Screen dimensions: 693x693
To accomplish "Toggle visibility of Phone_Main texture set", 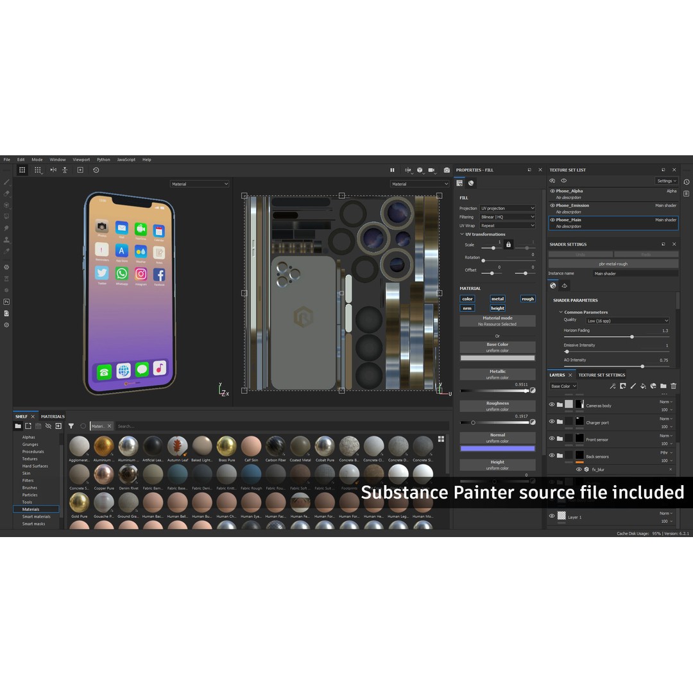I will pos(552,219).
